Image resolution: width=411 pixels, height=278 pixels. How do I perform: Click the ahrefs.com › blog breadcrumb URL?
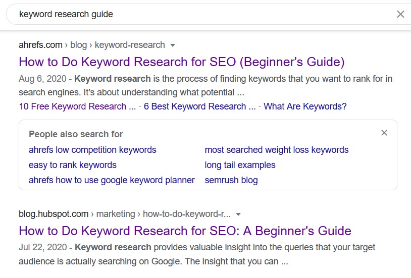pos(92,45)
